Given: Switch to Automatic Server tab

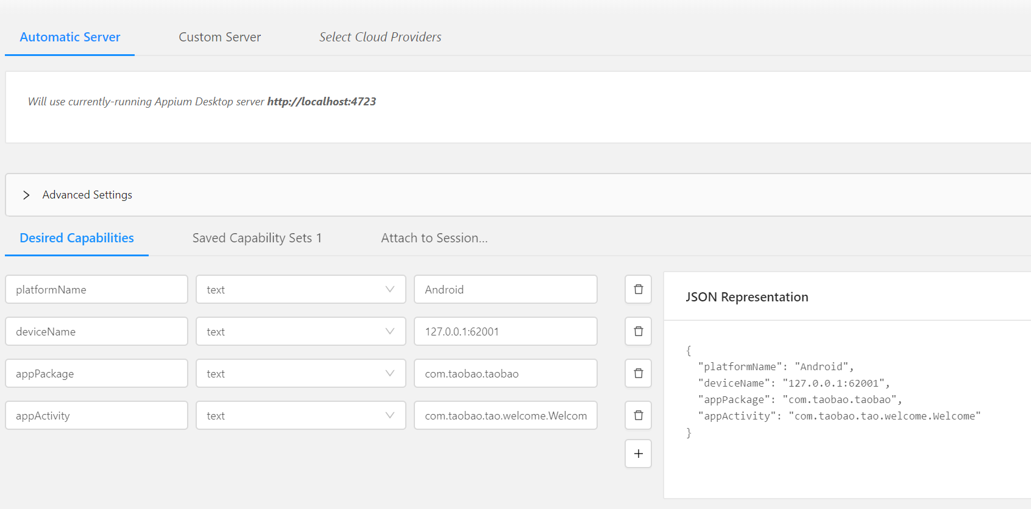Looking at the screenshot, I should pyautogui.click(x=70, y=37).
